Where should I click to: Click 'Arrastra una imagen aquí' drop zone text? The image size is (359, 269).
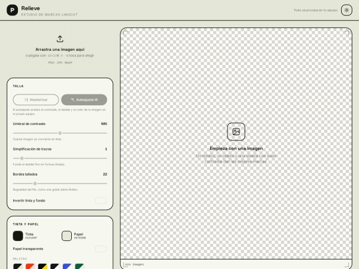[60, 50]
